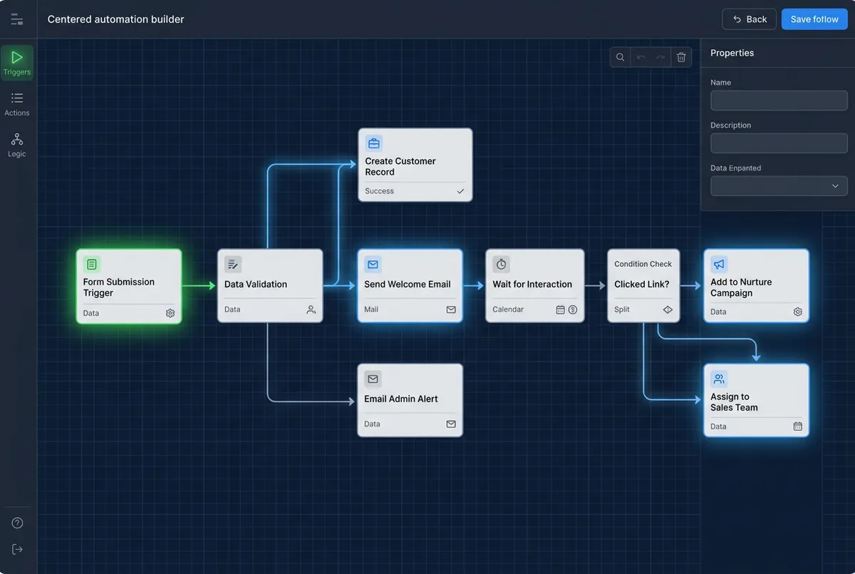This screenshot has width=855, height=574.
Task: Click the gear icon on Form Submission Trigger
Action: tap(170, 313)
